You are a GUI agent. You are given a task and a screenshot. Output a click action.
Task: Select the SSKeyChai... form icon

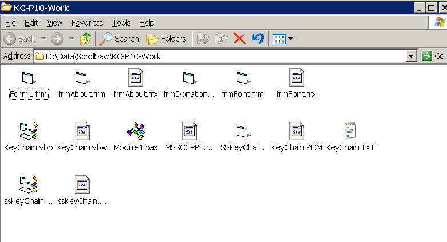tap(243, 131)
